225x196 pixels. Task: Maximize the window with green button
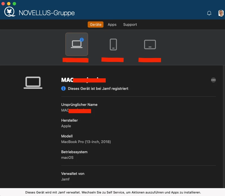[14, 4]
